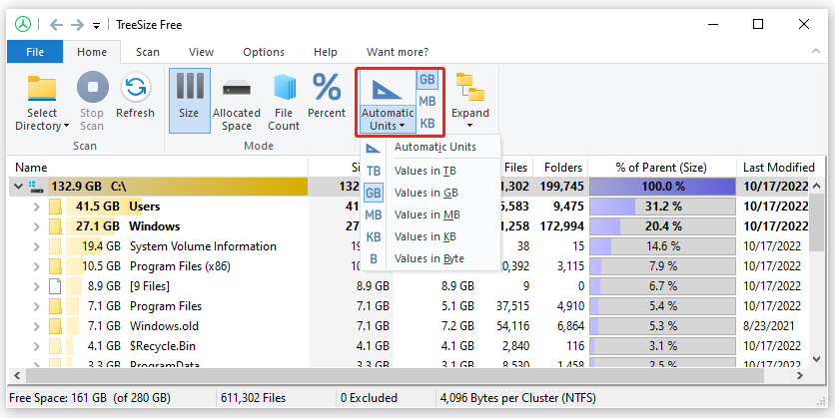Viewport: 835px width, 418px height.
Task: Go back with the left arrow
Action: (x=57, y=25)
